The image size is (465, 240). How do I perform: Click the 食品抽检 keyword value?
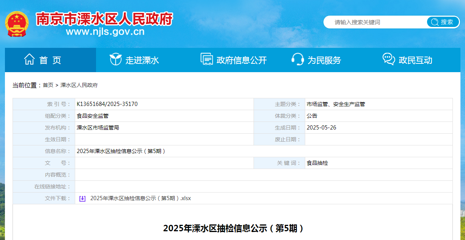pos(317,163)
